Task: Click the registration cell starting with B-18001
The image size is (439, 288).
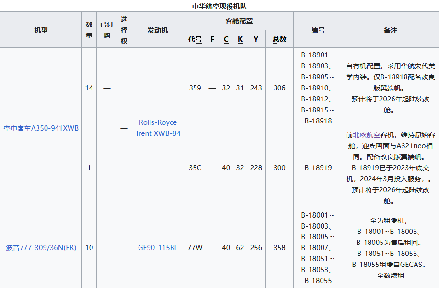Action: (318, 248)
